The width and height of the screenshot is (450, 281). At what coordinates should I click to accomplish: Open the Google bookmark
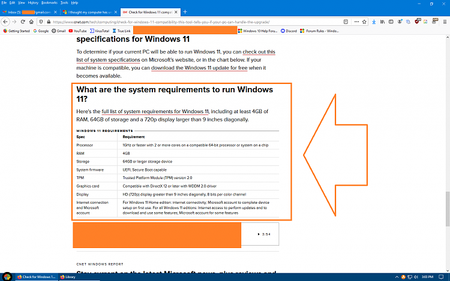pos(41,31)
